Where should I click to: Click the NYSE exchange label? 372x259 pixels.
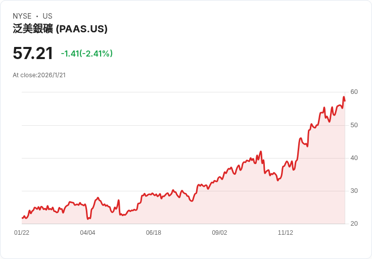click(22, 16)
